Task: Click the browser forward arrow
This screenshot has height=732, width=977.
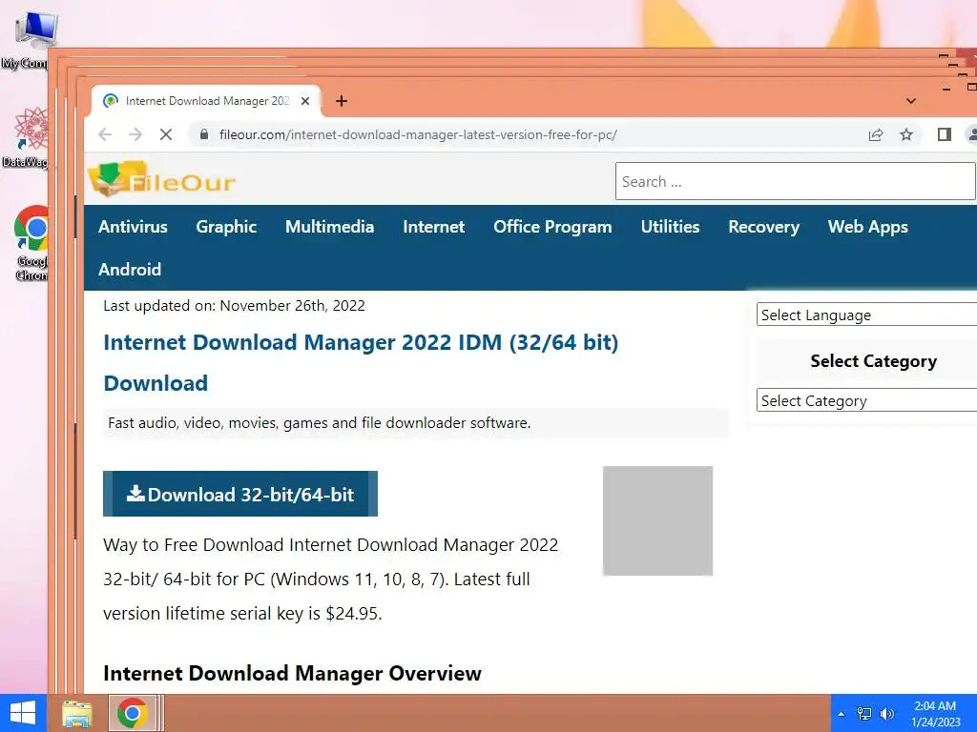Action: pyautogui.click(x=135, y=134)
